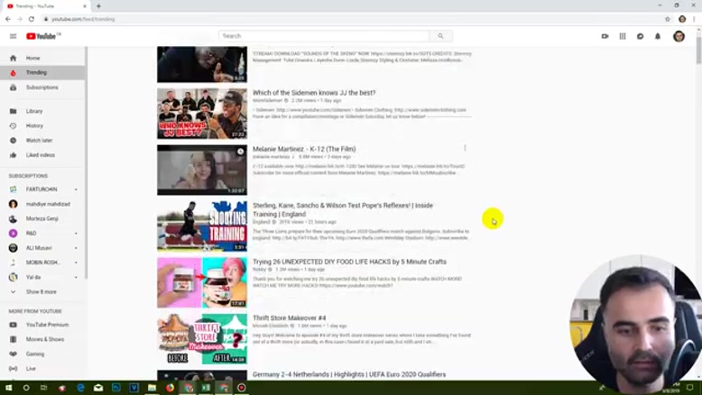Viewport: 702px width, 395px height.
Task: Open title 'Melanie Martinez - K-12 (The Film)'
Action: (x=304, y=149)
